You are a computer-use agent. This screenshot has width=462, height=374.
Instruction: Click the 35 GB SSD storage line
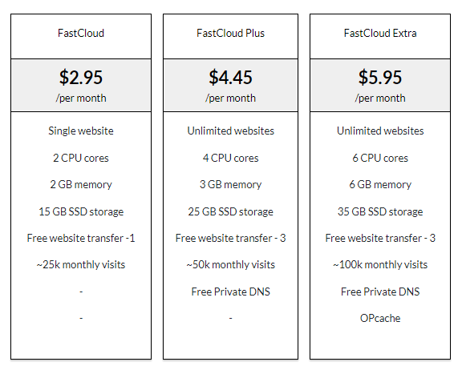[380, 211]
